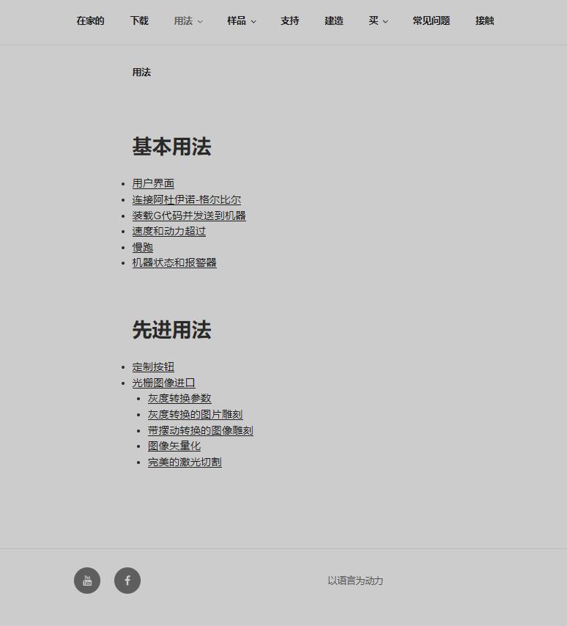Open the 支持 navigation item
Image resolution: width=567 pixels, height=626 pixels.
[x=289, y=21]
